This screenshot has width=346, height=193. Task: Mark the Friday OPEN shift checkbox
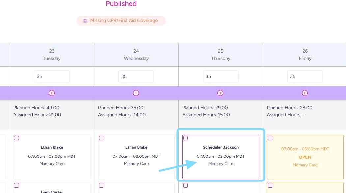(x=270, y=138)
